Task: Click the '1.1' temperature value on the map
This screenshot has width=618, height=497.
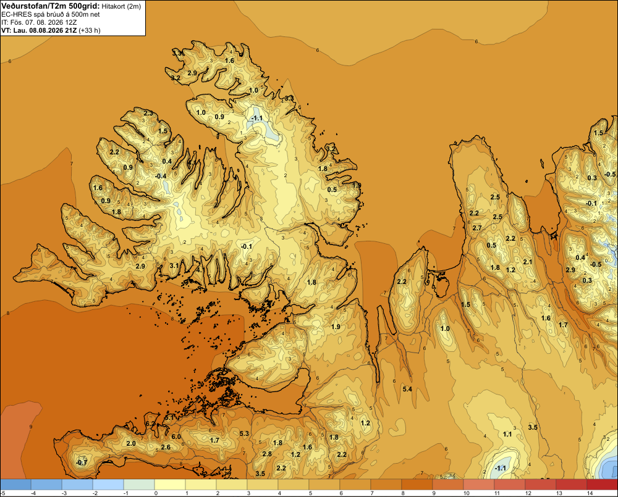Action: pyautogui.click(x=507, y=434)
